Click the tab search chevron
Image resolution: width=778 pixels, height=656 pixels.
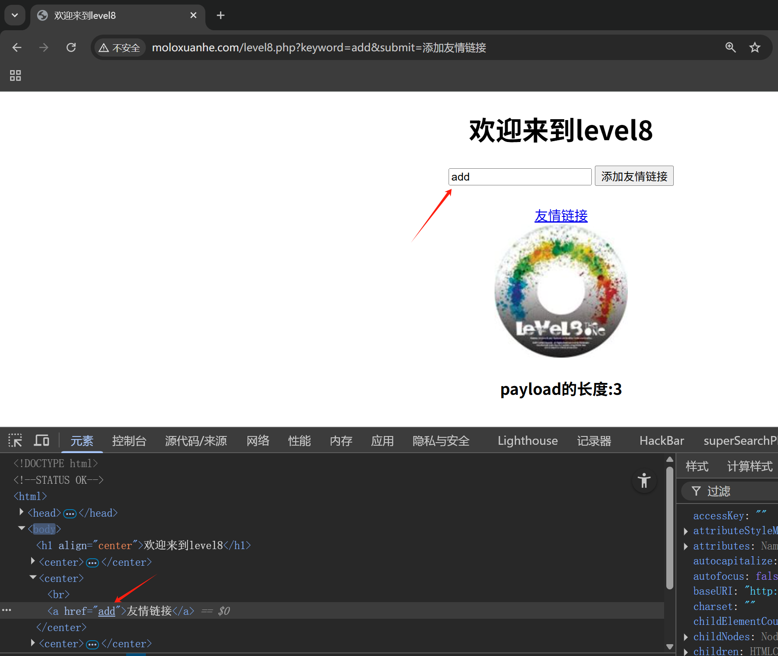(x=15, y=15)
